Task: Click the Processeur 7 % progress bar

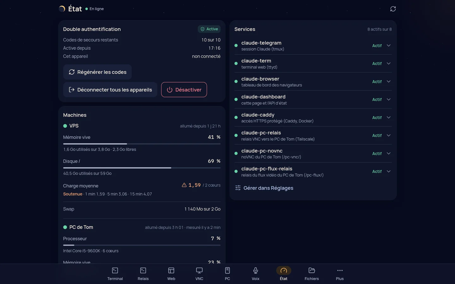Action: coord(142,245)
